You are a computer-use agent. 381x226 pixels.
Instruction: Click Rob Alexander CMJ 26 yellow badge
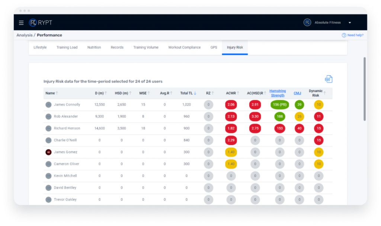pyautogui.click(x=300, y=117)
